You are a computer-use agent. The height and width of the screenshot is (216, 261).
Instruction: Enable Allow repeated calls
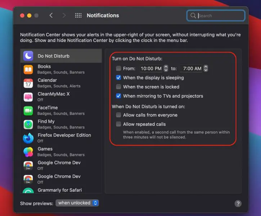[118, 124]
